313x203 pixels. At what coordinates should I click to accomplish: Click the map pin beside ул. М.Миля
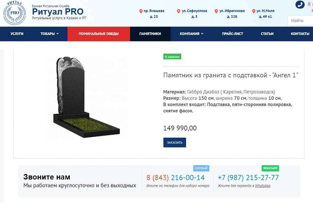pyautogui.click(x=254, y=11)
